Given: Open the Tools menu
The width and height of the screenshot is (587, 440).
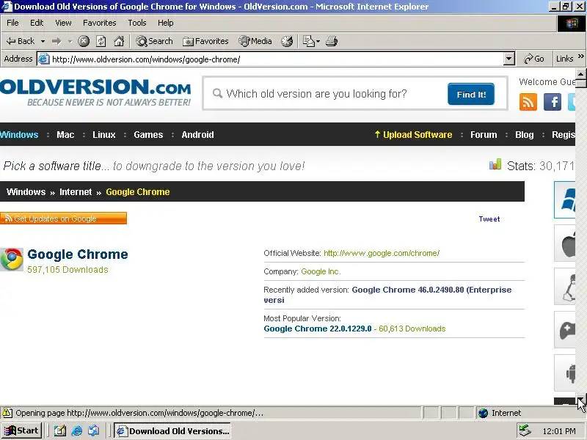Looking at the screenshot, I should pos(137,23).
